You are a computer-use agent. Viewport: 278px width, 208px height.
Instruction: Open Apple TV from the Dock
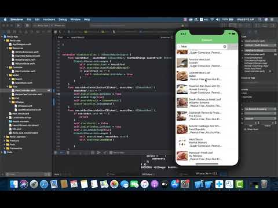click(x=164, y=184)
